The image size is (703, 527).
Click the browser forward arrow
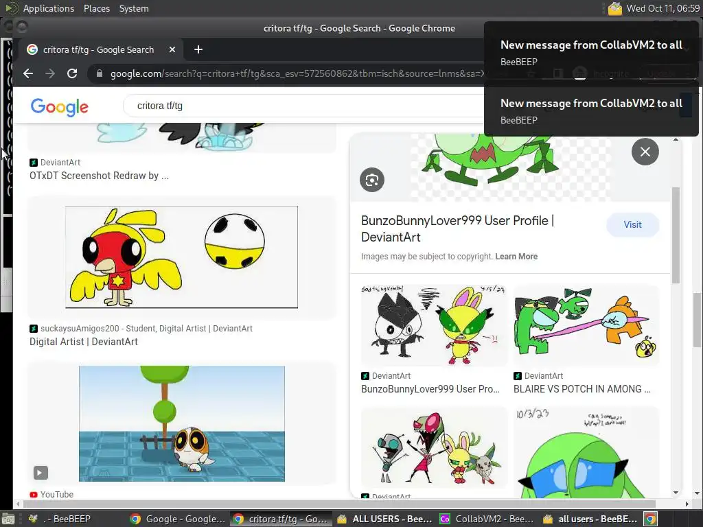coord(49,73)
